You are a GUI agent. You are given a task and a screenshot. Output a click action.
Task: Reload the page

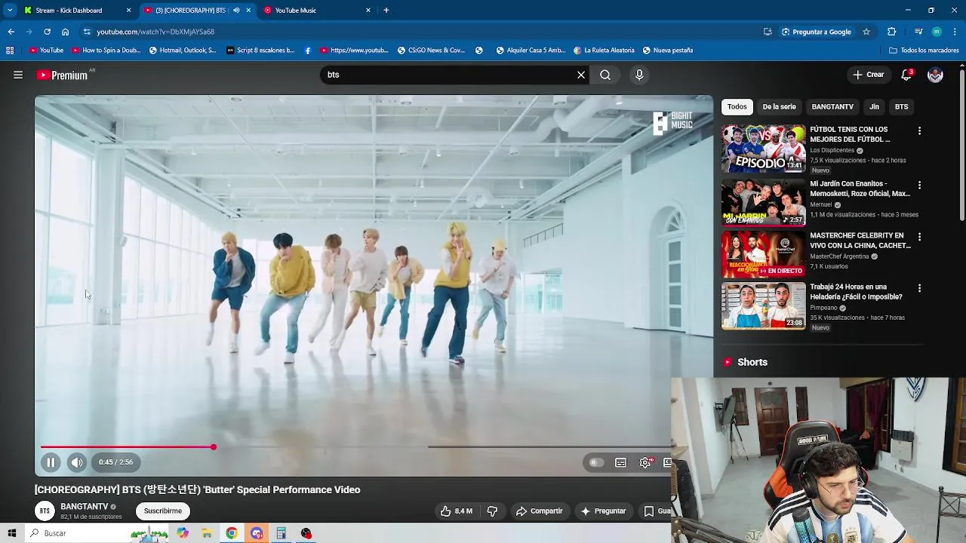point(47,32)
